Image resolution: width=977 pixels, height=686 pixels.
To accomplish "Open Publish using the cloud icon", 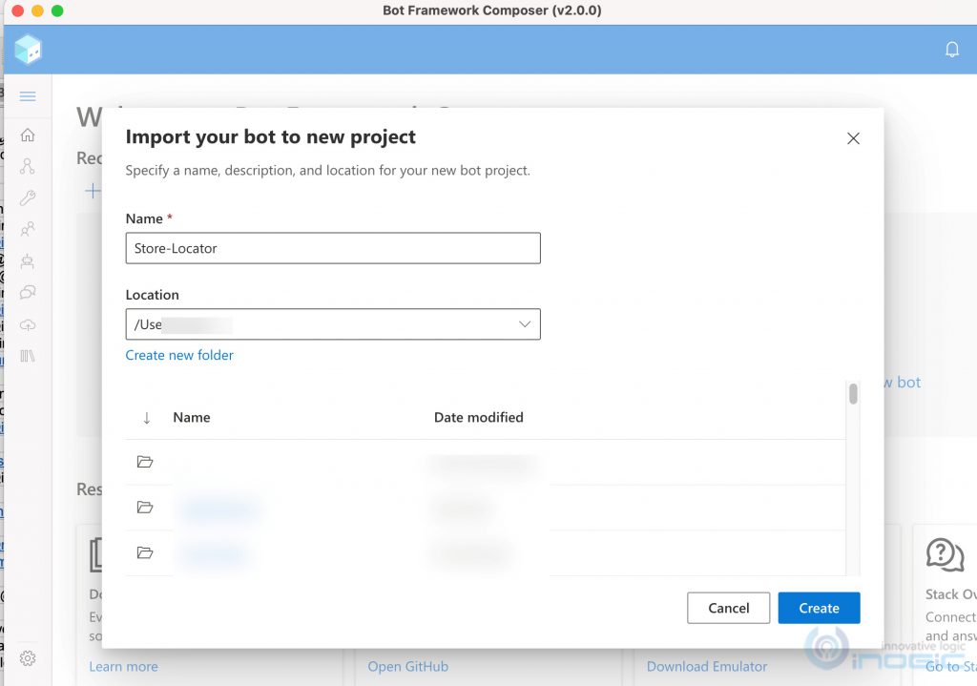I will [x=28, y=323].
